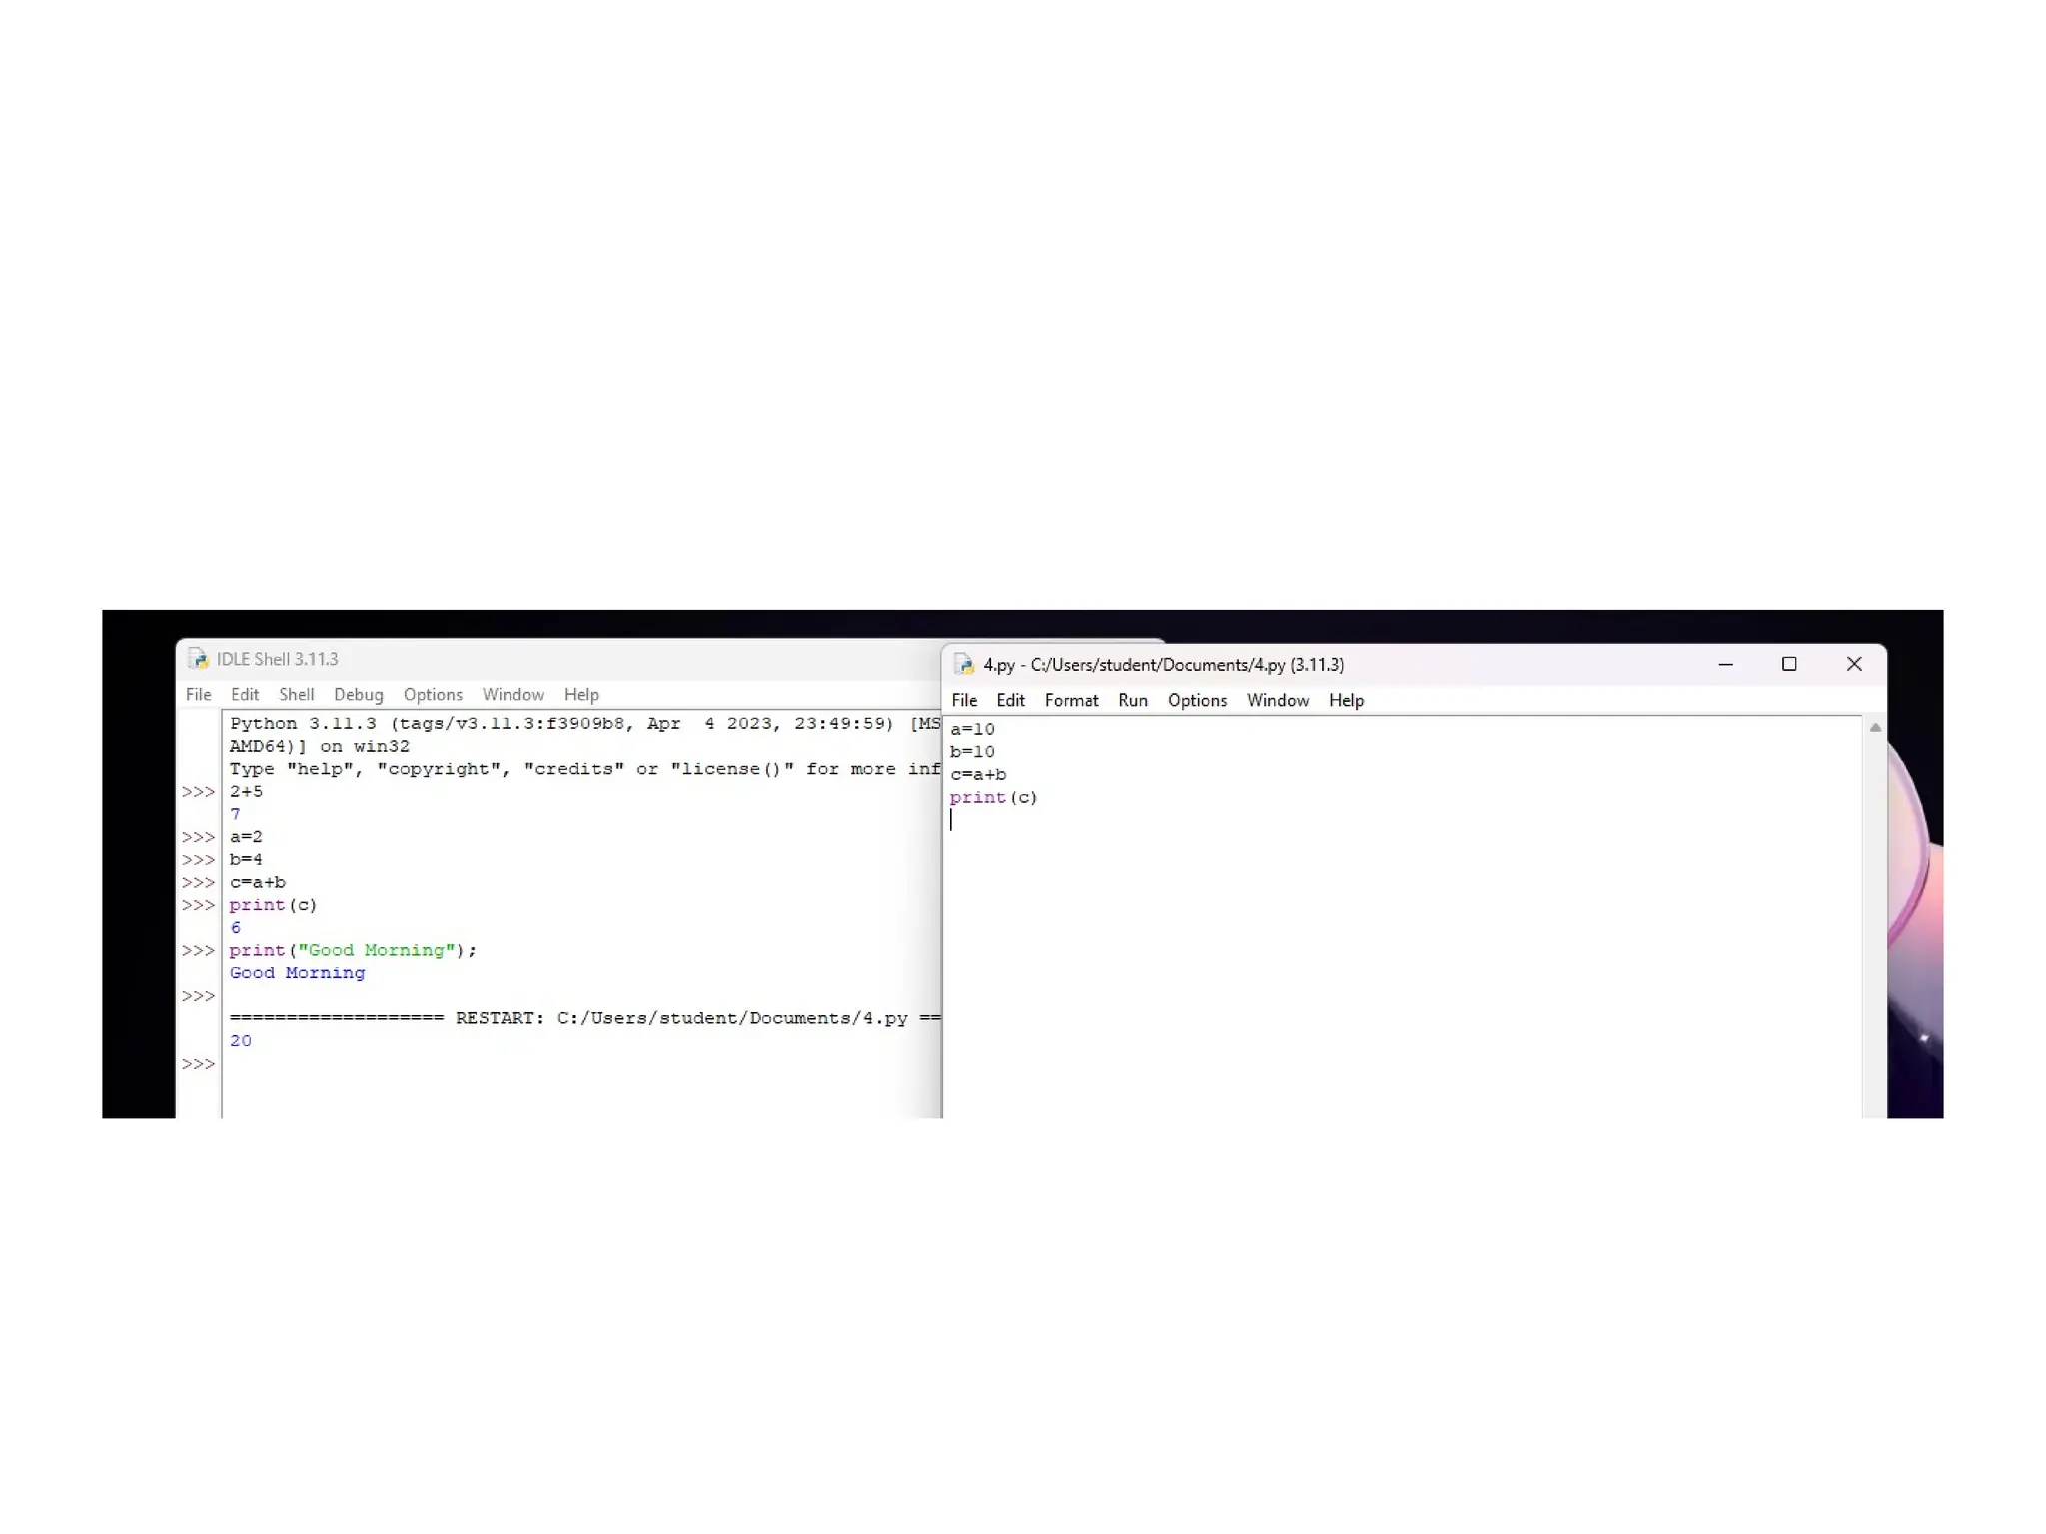Click the line a=10 in editor
This screenshot has width=2046, height=1534.
972,729
